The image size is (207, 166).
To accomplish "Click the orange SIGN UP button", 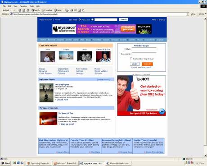I will tap(147, 64).
